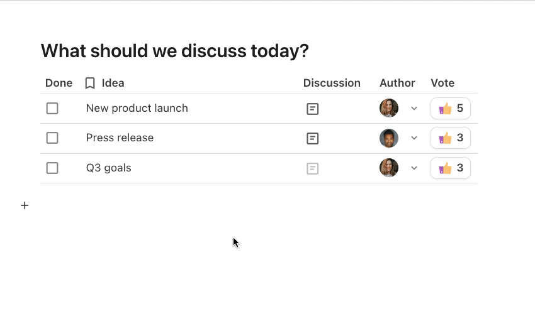The height and width of the screenshot is (309, 535).
Task: Click author avatar in Press release row
Action: pos(389,138)
